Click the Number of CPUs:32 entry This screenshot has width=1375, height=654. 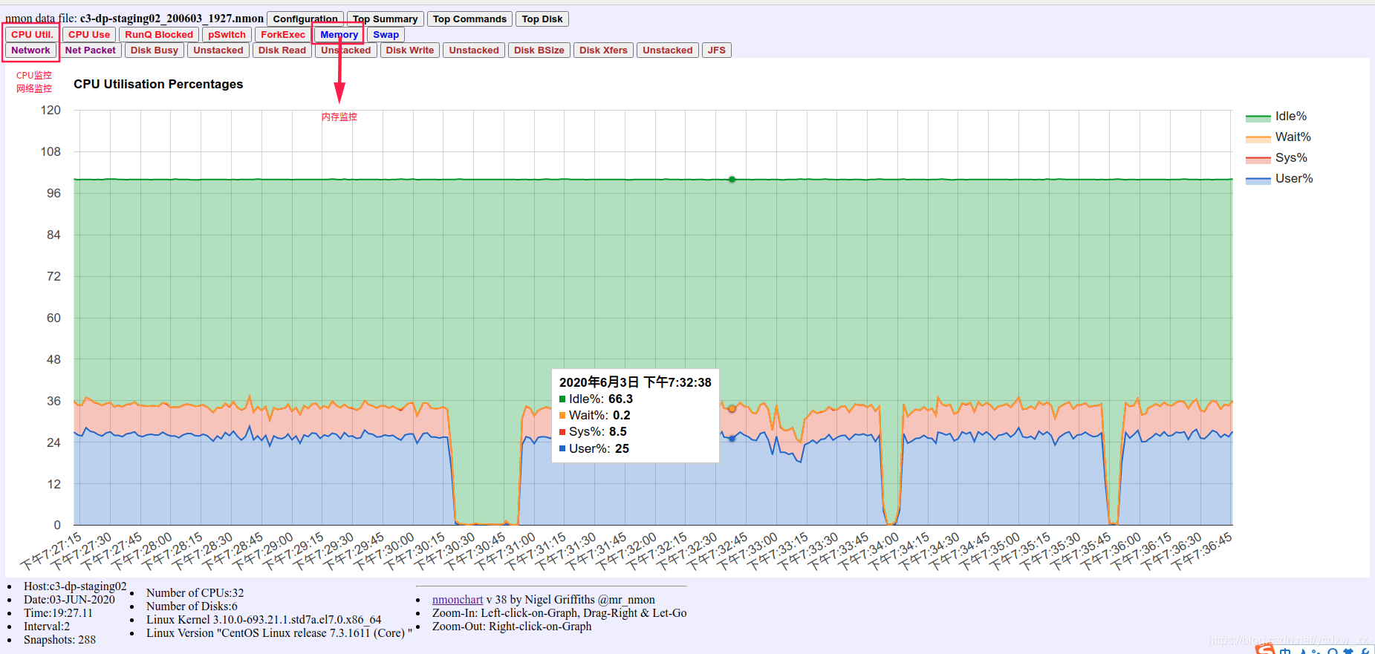coord(195,593)
